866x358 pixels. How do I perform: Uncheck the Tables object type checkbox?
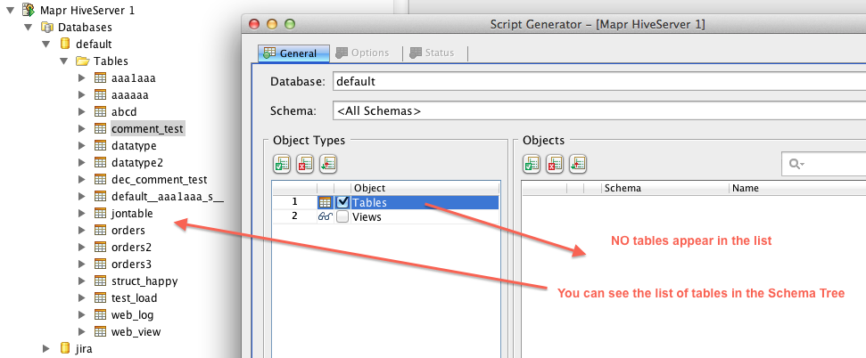(342, 202)
